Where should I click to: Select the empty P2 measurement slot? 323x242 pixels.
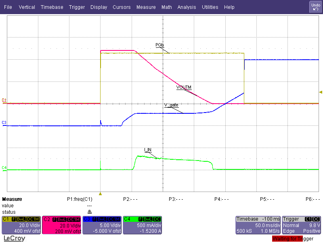[130, 199]
